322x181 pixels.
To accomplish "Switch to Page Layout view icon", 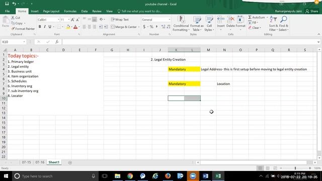I will [x=268, y=168].
